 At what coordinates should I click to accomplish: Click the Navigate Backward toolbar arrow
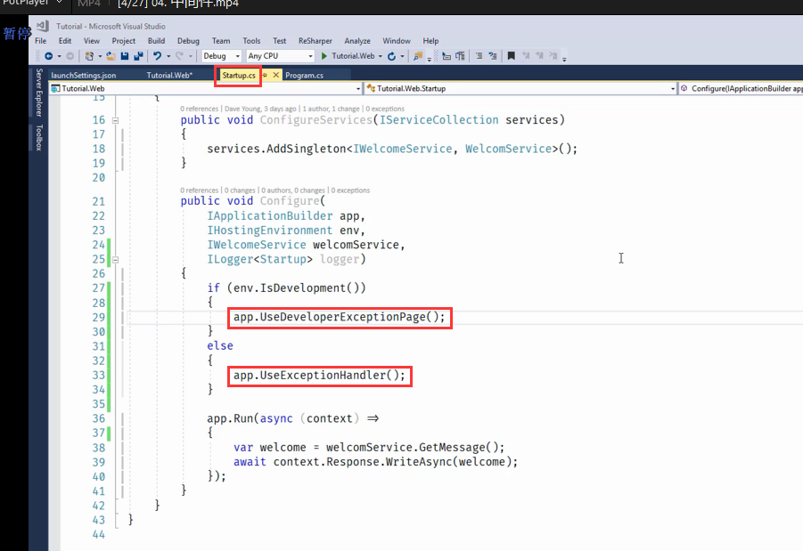coord(47,56)
